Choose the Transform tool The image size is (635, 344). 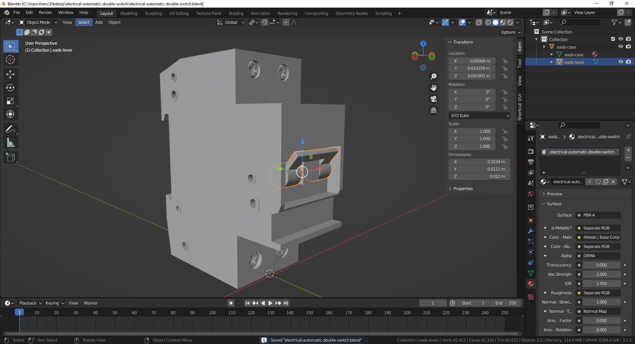click(x=10, y=114)
